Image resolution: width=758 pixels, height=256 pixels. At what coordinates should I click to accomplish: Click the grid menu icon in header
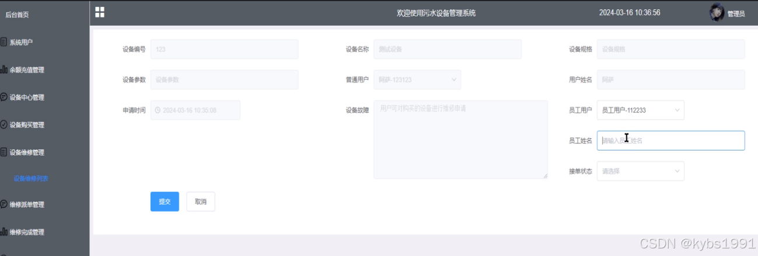coord(100,12)
